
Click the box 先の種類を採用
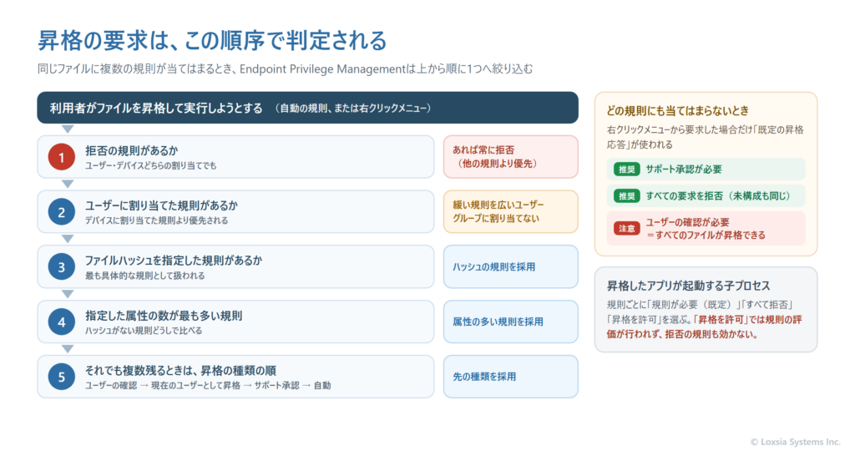point(510,377)
